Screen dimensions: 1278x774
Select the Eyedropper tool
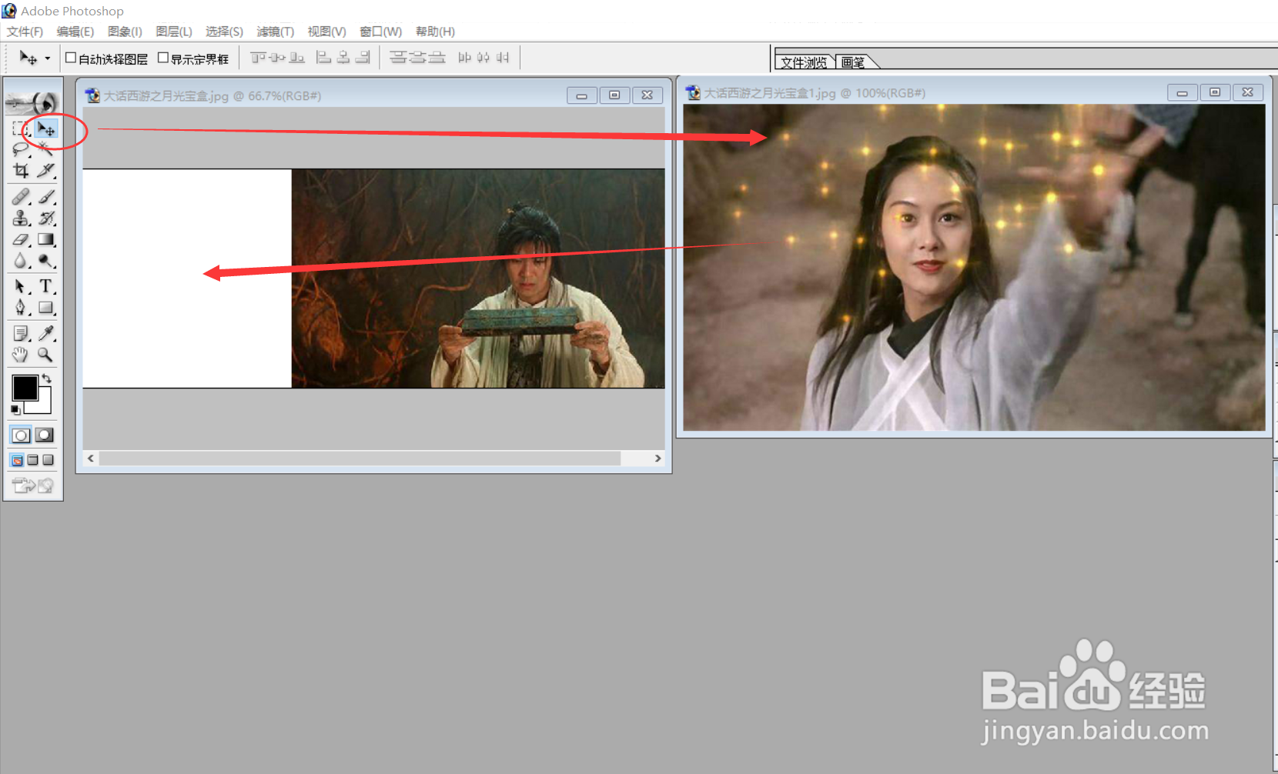click(46, 333)
